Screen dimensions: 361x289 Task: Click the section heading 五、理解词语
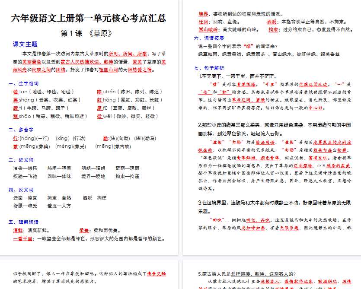coord(23,222)
